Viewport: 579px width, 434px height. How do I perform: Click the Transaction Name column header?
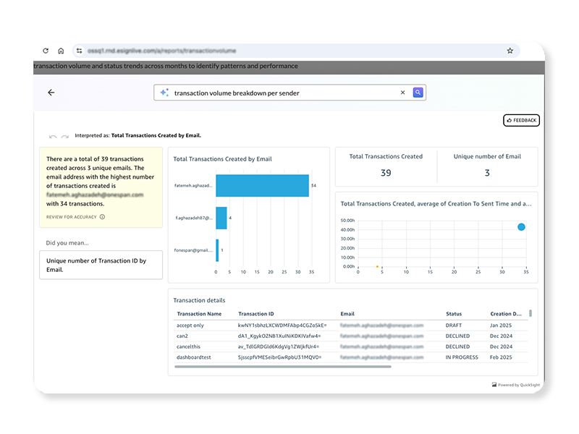click(199, 314)
